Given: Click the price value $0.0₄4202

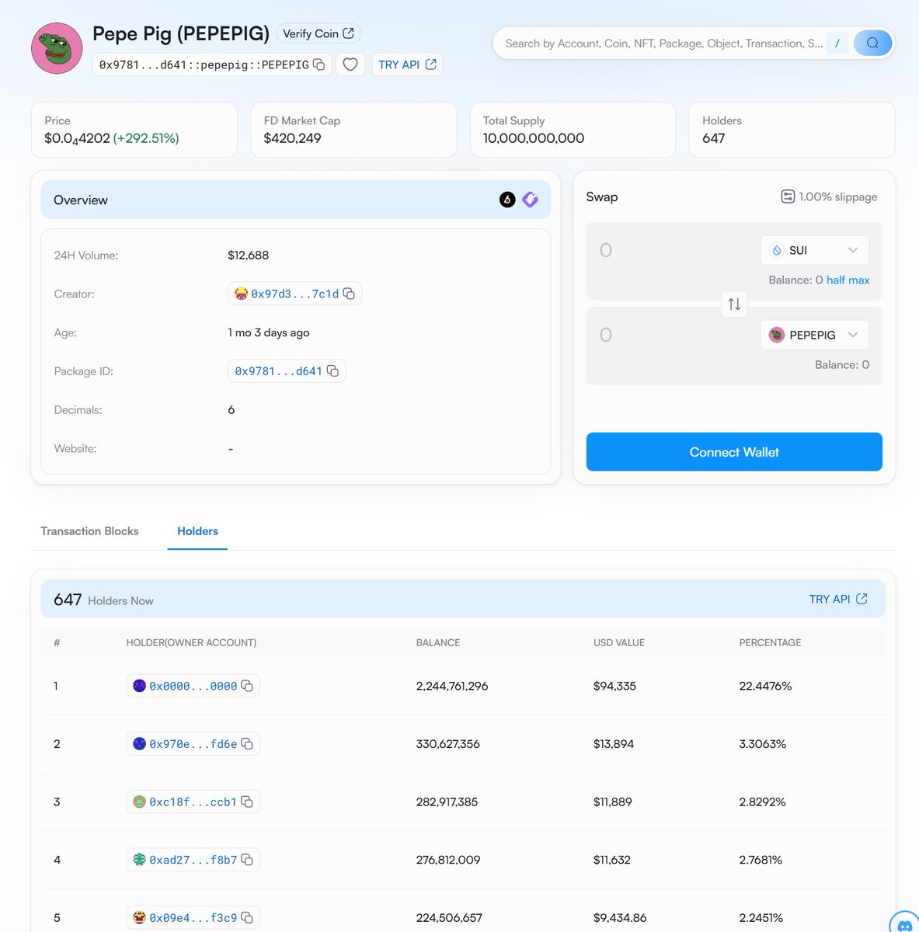Looking at the screenshot, I should click(x=77, y=138).
